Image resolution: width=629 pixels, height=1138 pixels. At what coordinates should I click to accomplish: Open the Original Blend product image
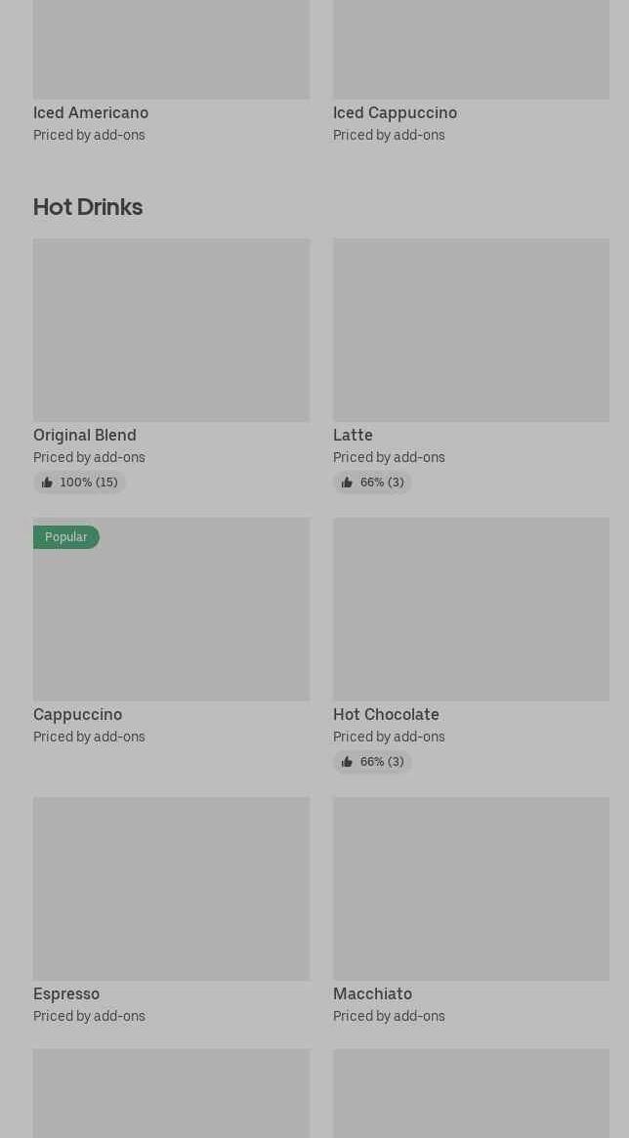point(171,330)
